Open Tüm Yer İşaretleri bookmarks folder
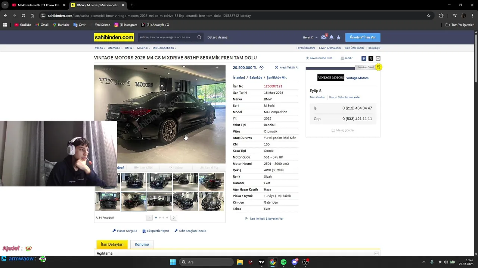The width and height of the screenshot is (478, 268). pyautogui.click(x=460, y=25)
